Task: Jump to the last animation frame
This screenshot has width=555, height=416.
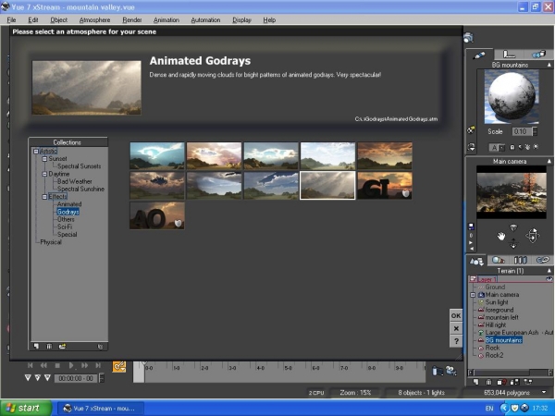Action: pyautogui.click(x=98, y=365)
